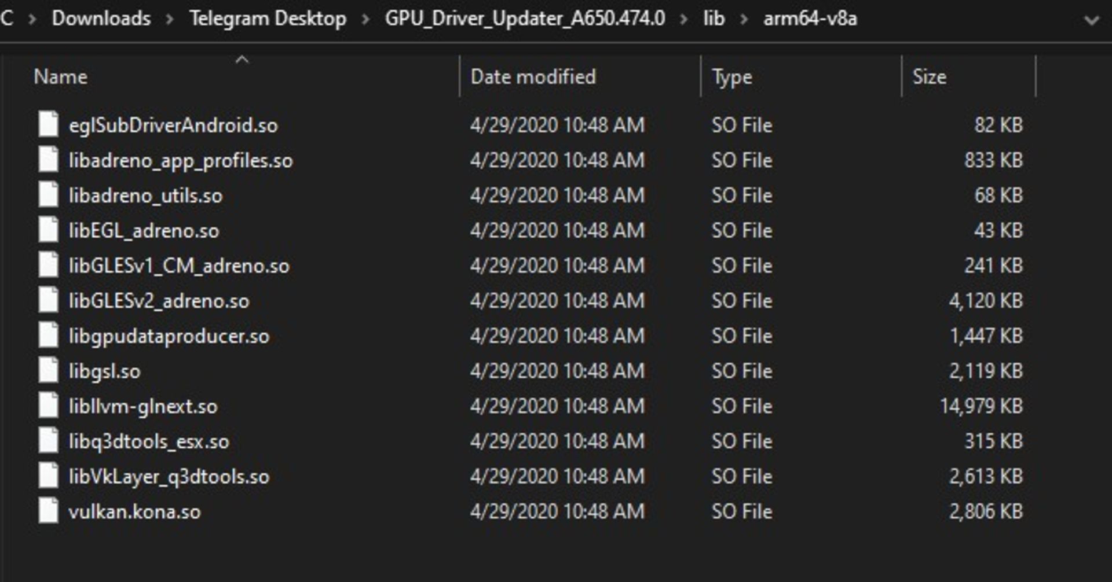Expand the chevron after lib breadcrumb

745,18
